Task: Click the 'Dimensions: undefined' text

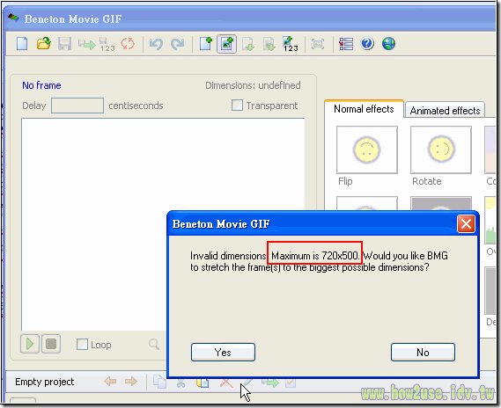Action: pyautogui.click(x=253, y=85)
